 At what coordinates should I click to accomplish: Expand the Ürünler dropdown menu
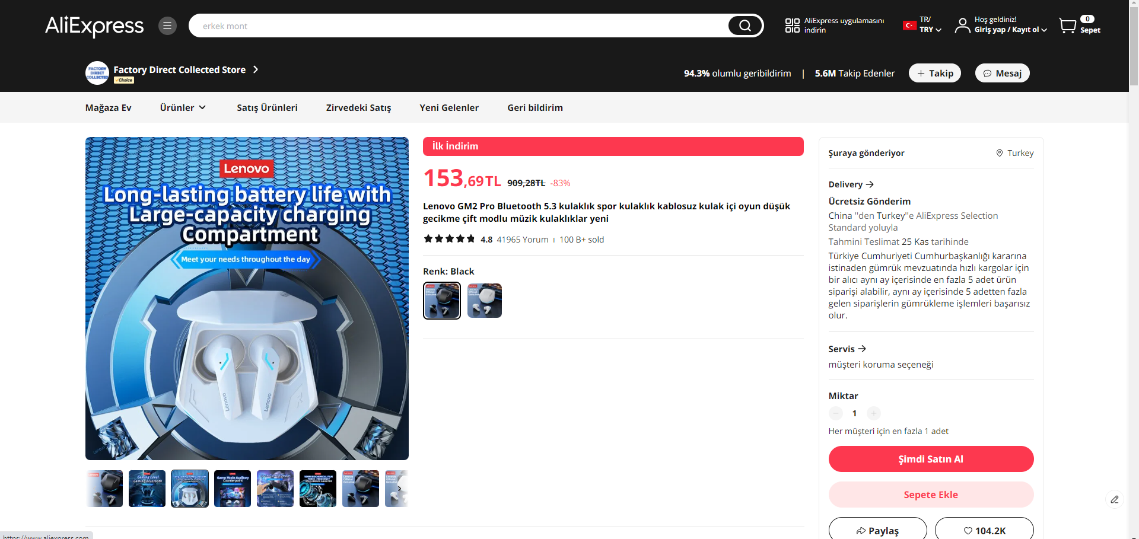[x=183, y=107]
